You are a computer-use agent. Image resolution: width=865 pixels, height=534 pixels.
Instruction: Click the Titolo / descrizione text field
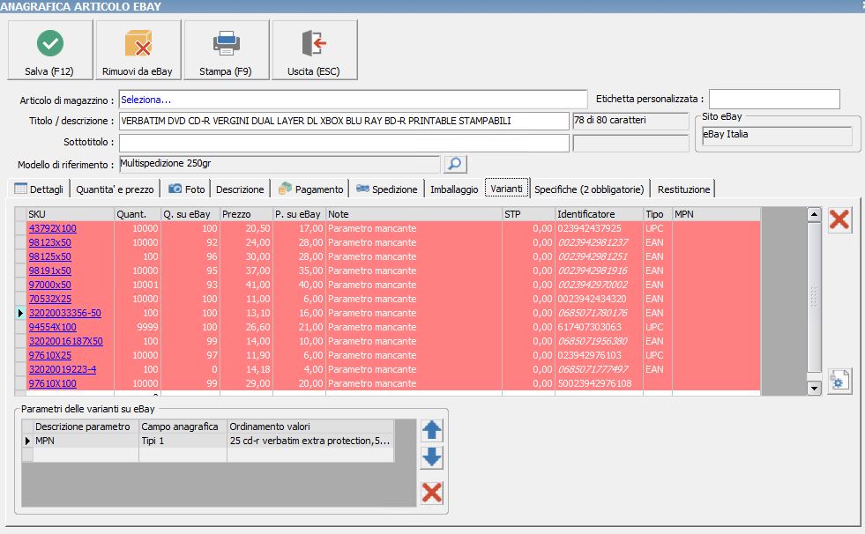click(344, 121)
